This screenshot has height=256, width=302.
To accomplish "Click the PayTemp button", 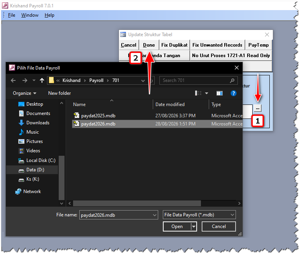I will (258, 45).
